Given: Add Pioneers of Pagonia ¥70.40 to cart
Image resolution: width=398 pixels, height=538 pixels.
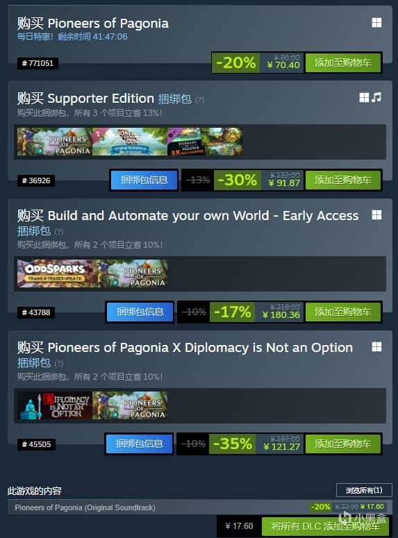Looking at the screenshot, I should point(343,62).
